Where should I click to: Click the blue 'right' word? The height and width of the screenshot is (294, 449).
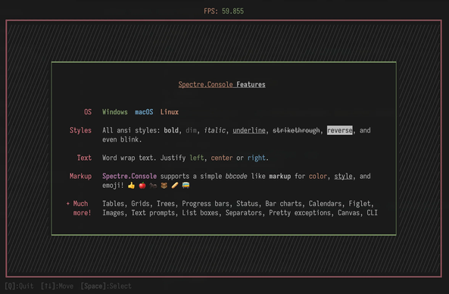click(x=256, y=158)
